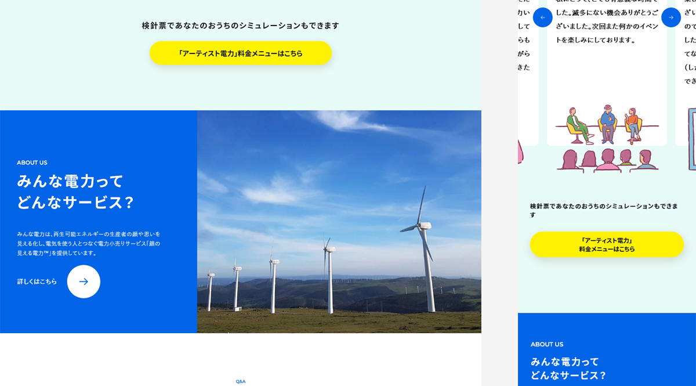Image resolution: width=696 pixels, height=386 pixels.
Task: Click the description paragraph starting みんな電力は、再生可能エネルギー
Action: pos(89,243)
